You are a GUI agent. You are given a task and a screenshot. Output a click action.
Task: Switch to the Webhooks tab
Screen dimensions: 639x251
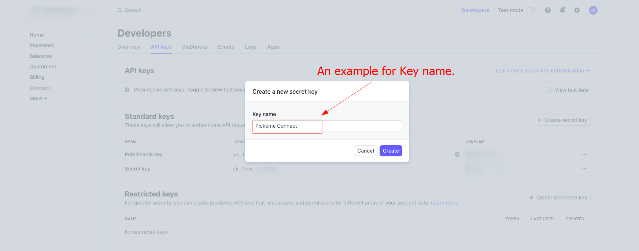click(x=195, y=47)
